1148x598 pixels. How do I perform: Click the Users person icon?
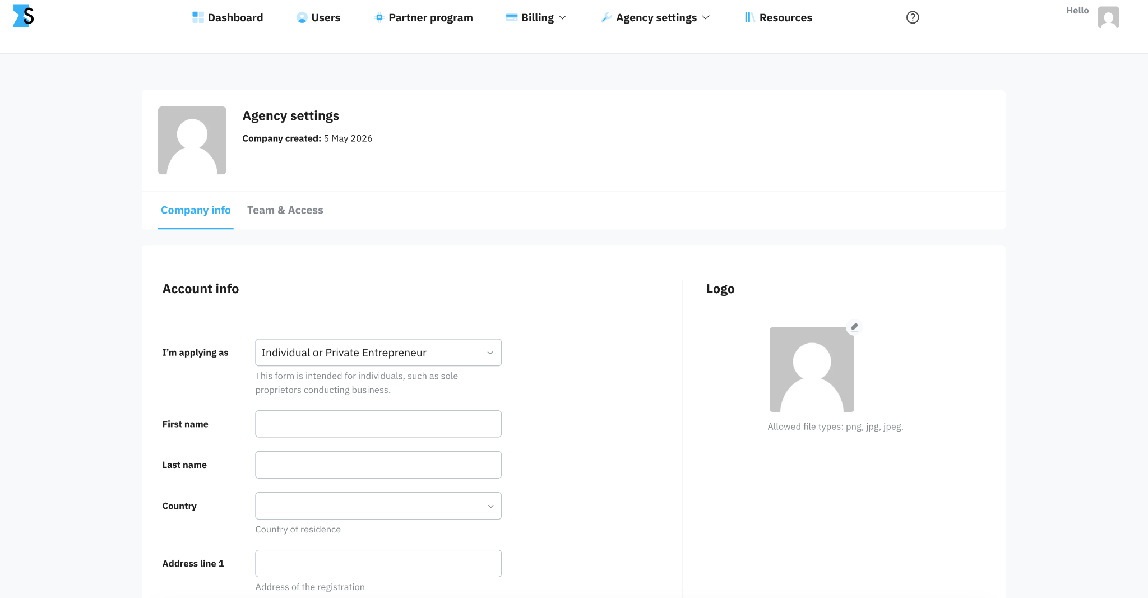(x=302, y=17)
